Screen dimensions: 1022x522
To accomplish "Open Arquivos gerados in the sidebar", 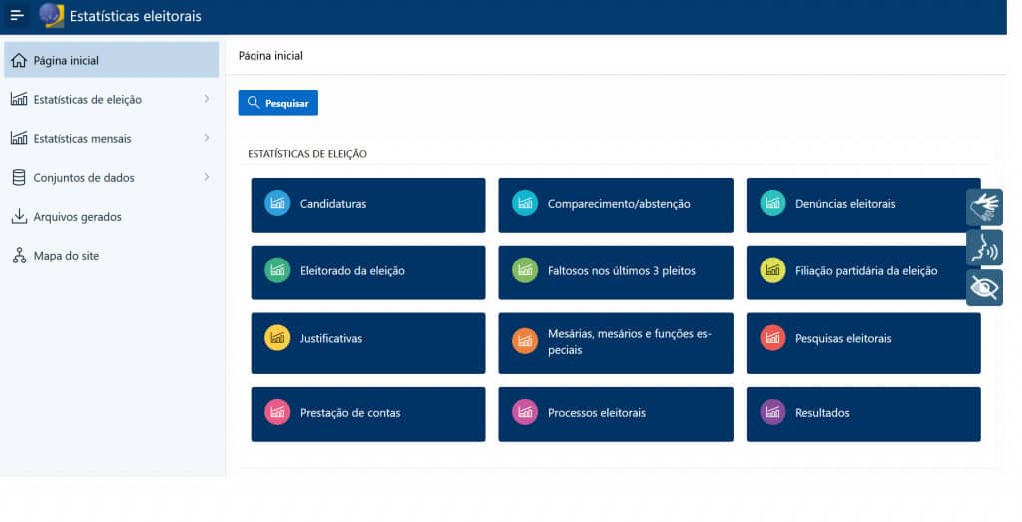I will [112, 217].
